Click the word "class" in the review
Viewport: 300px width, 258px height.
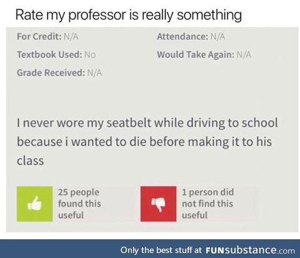tap(31, 161)
